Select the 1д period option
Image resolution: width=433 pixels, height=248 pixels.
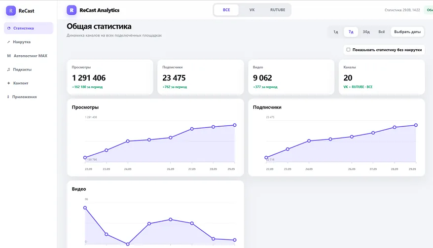[335, 32]
